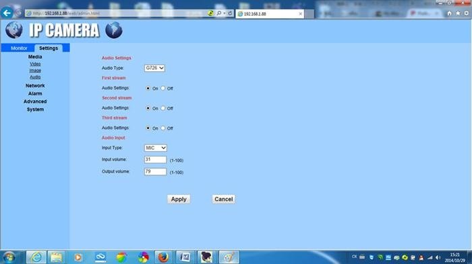The image size is (472, 264).
Task: Open the browser home icon
Action: coord(450,13)
